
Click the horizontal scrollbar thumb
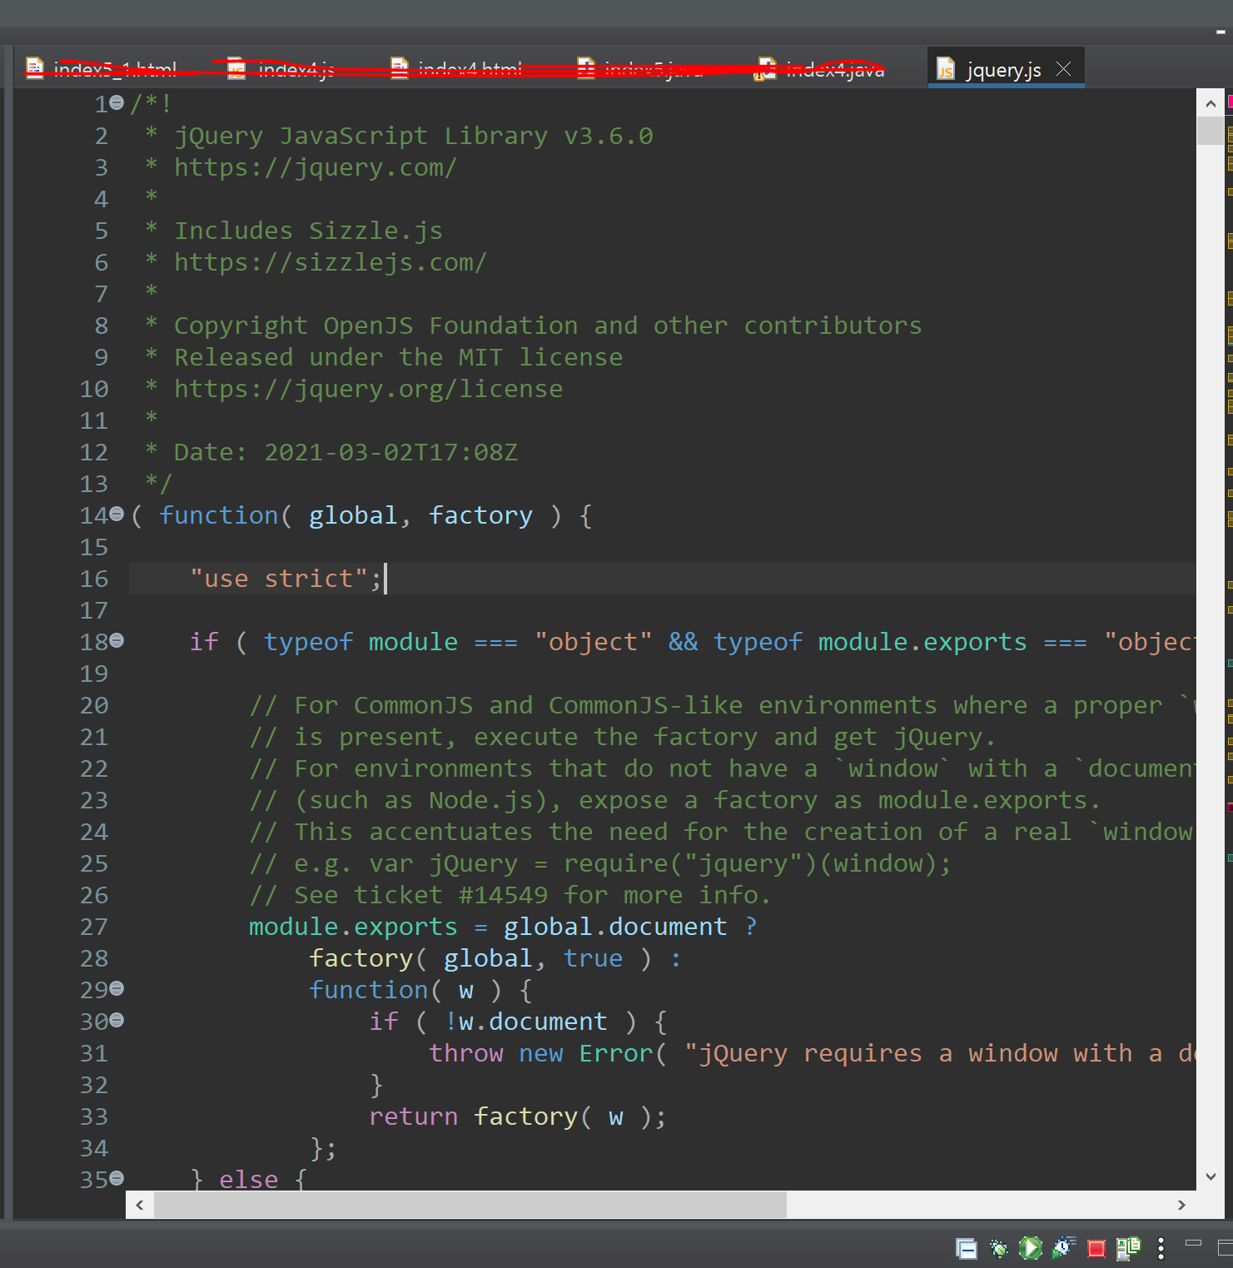coord(470,1205)
